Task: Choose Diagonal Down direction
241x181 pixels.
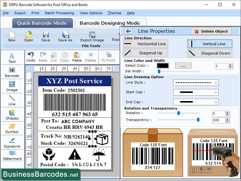Action: click(x=210, y=53)
